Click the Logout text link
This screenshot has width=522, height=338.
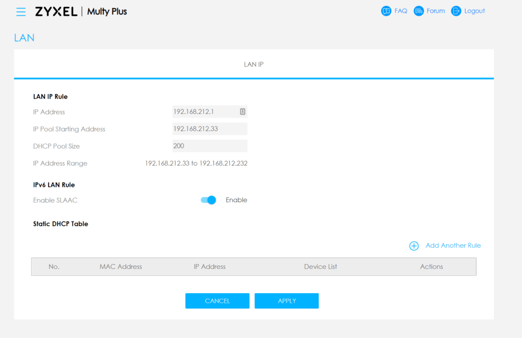click(x=474, y=11)
